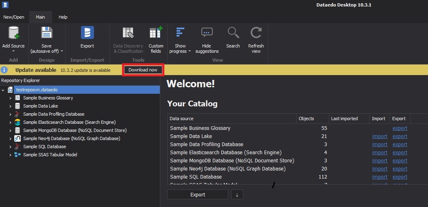
Task: Click the Sample Data Profiling Database tree icon
Action: click(17, 114)
